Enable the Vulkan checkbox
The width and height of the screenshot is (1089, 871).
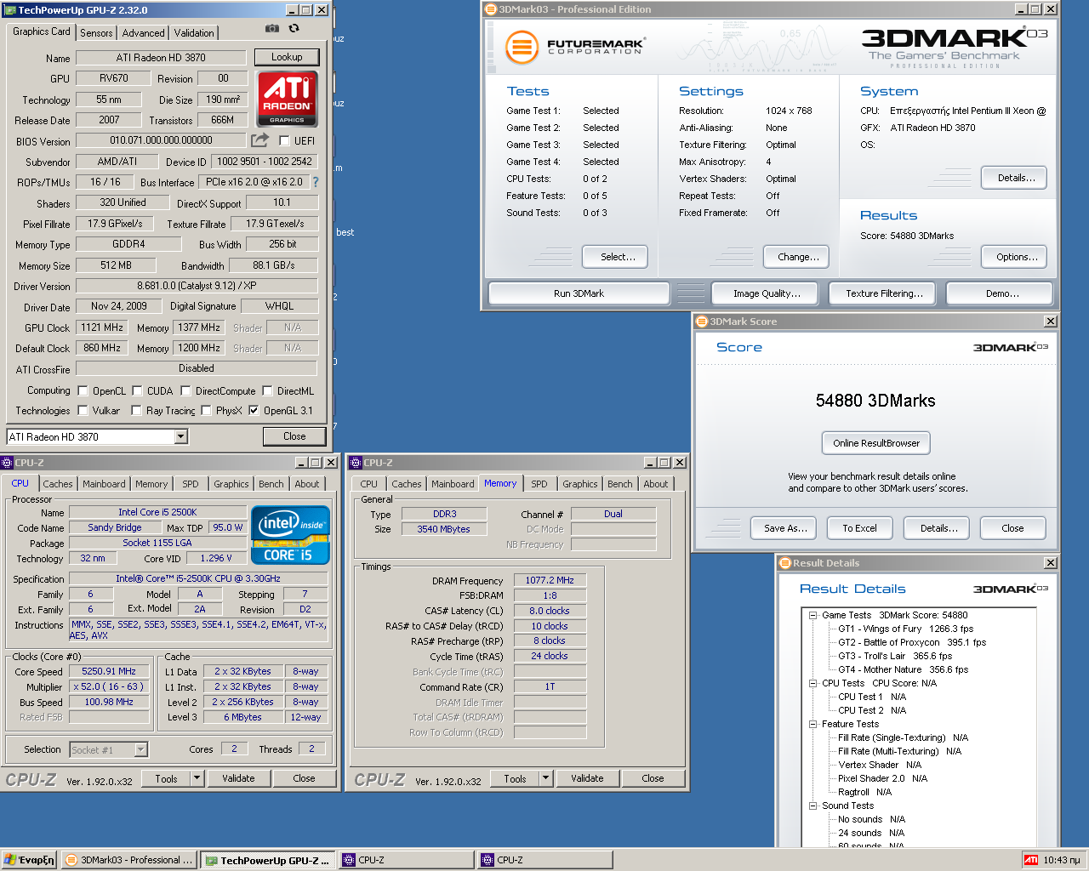pyautogui.click(x=83, y=410)
